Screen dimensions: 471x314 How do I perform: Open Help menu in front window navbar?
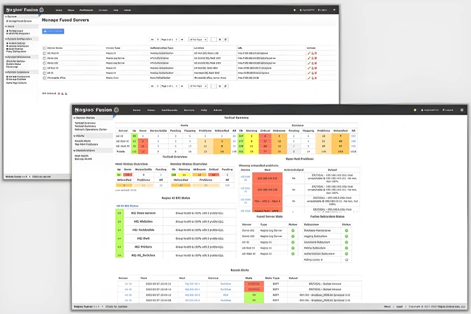point(204,110)
